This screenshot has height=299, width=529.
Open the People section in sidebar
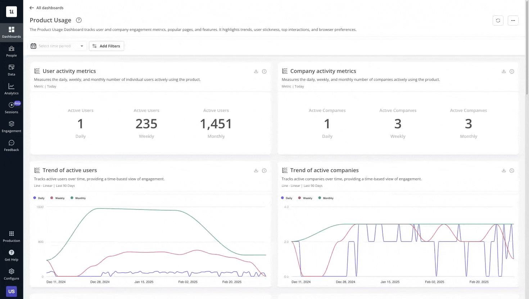pos(11,51)
